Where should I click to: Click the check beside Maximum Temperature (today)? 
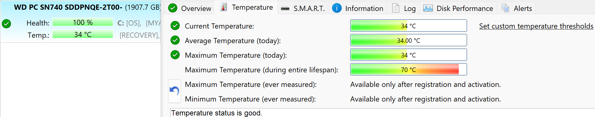pos(175,55)
